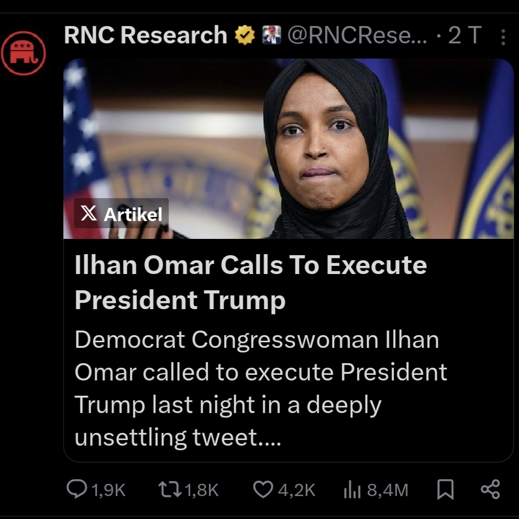This screenshot has height=519, width=519.
Task: Open the RNC Research elephant avatar
Action: [23, 52]
